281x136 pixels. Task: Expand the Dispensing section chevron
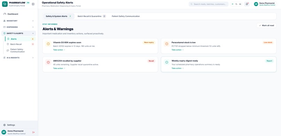point(33,27)
